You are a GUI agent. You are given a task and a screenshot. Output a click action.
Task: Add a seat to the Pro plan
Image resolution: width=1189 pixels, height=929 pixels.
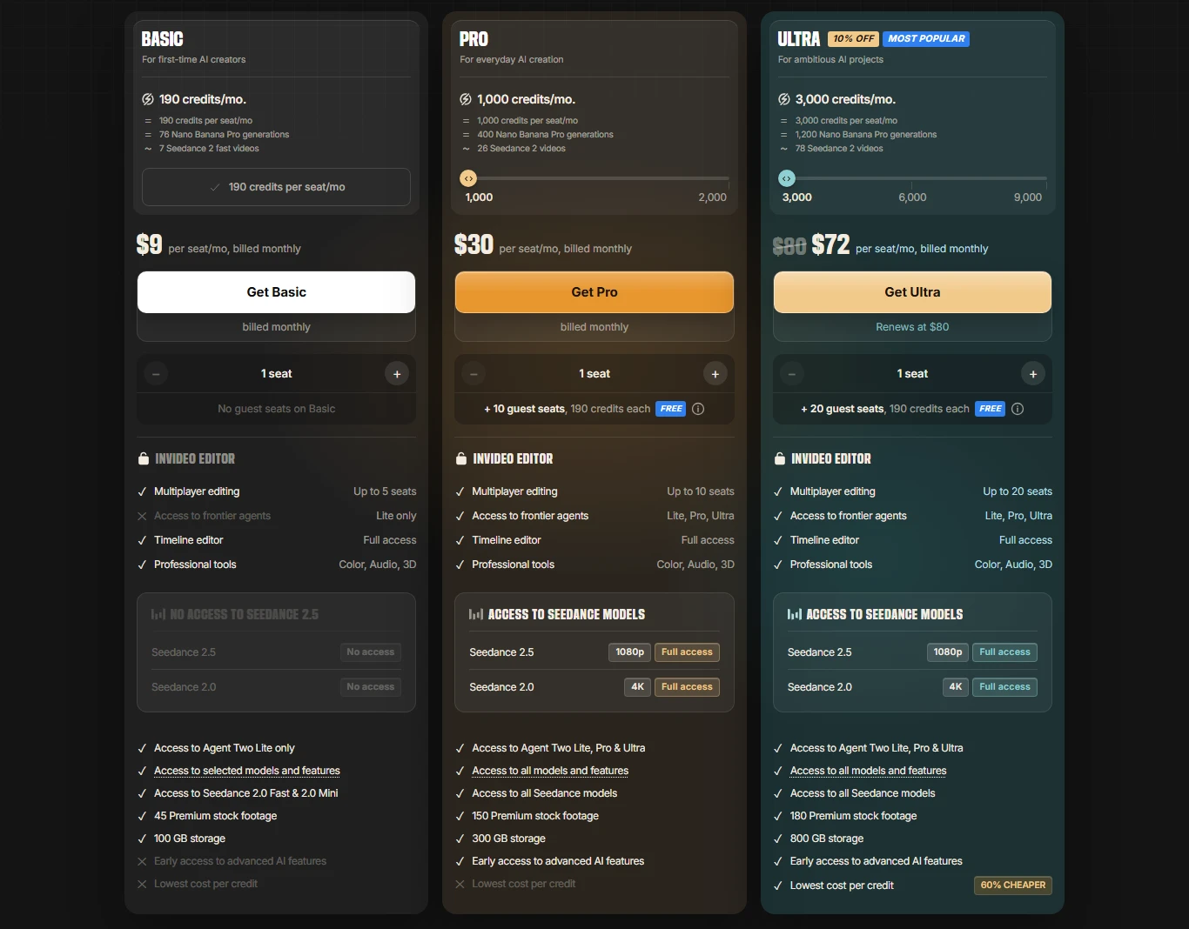[715, 374]
